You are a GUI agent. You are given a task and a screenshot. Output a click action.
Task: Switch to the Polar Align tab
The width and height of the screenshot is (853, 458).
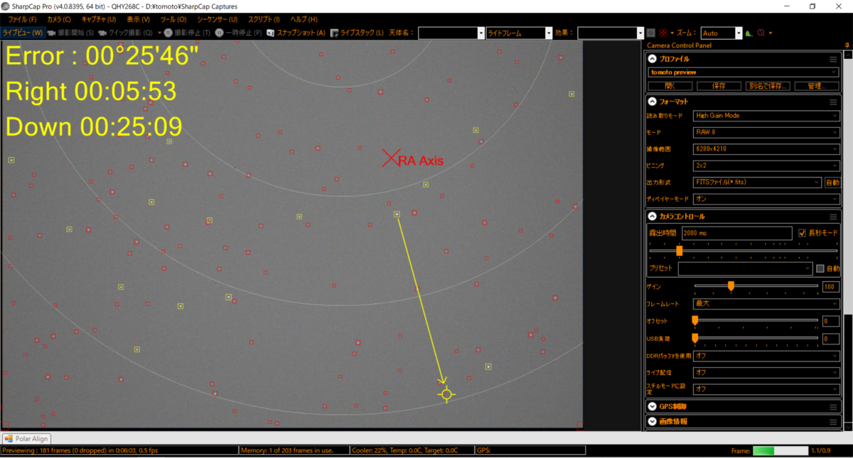[26, 439]
